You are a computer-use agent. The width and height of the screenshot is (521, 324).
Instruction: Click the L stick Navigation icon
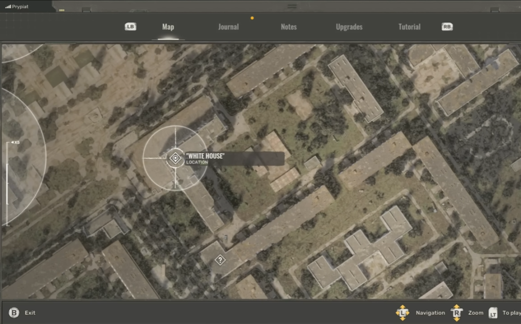(402, 313)
